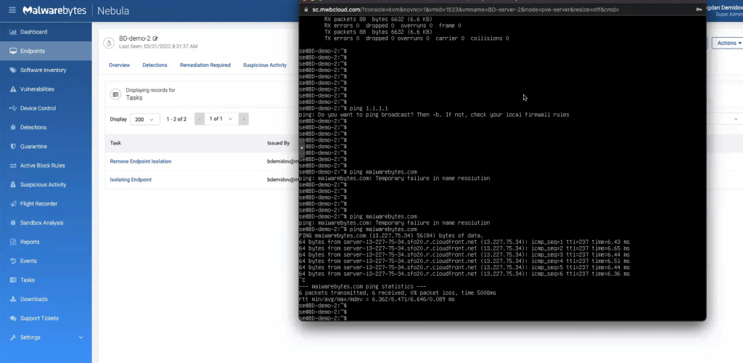Click the Quarantine shield icon
Image resolution: width=743 pixels, height=363 pixels.
point(13,147)
